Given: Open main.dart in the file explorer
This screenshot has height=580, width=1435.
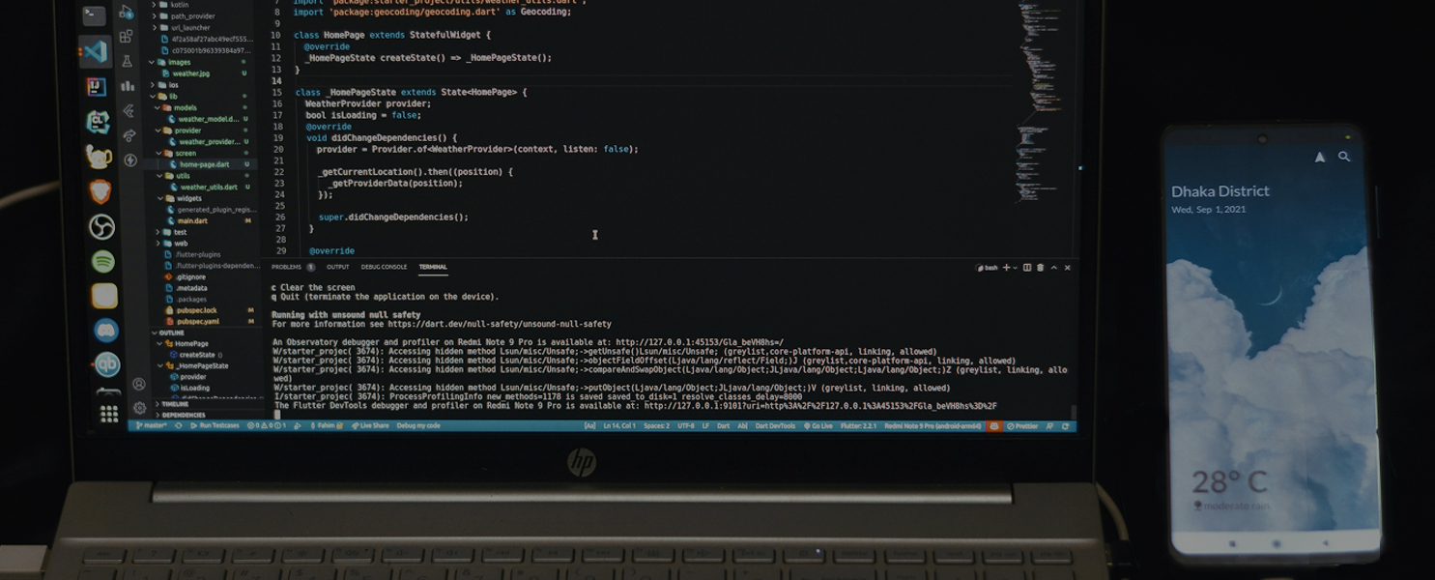Looking at the screenshot, I should click(x=192, y=221).
